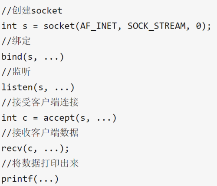The image size is (217, 186).
Task: Click the int keyword on the socket line
Action: coord(9,26)
